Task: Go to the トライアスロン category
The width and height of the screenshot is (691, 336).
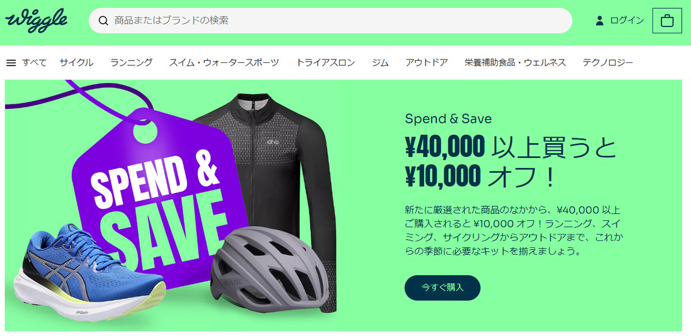Action: (325, 63)
